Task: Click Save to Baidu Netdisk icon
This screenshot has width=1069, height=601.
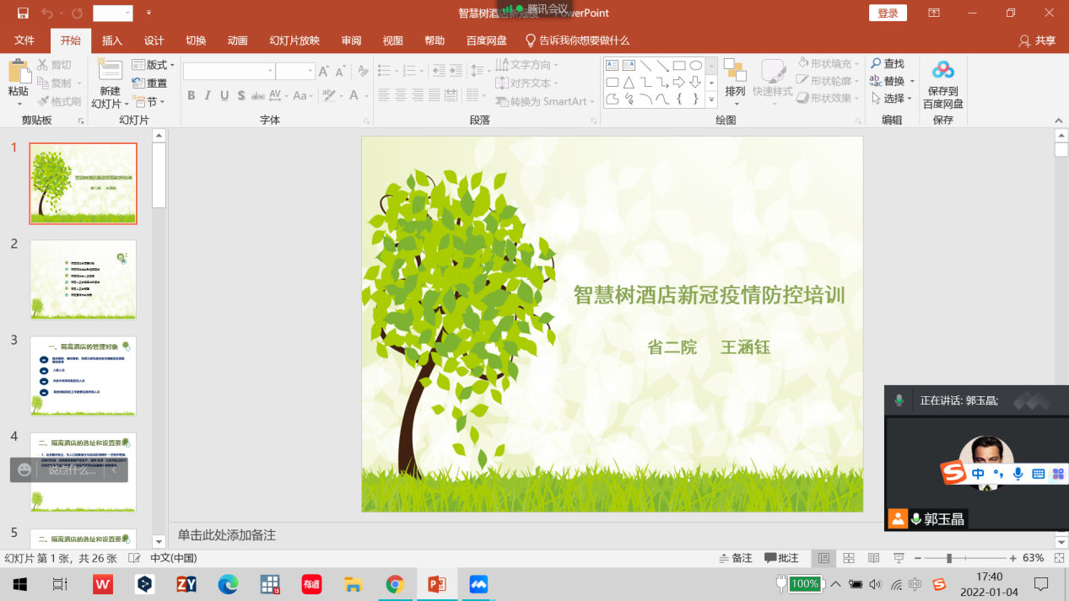Action: coord(942,70)
